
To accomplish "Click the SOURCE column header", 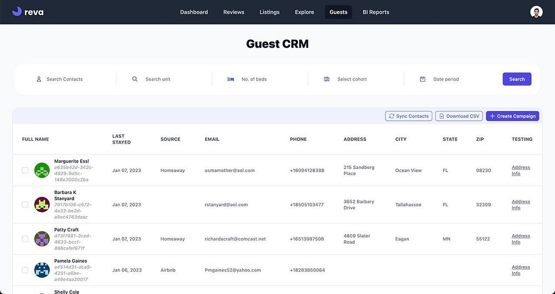I will 170,139.
